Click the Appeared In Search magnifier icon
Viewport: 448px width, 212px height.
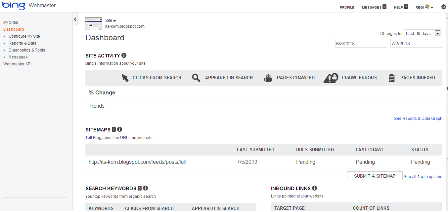point(196,78)
